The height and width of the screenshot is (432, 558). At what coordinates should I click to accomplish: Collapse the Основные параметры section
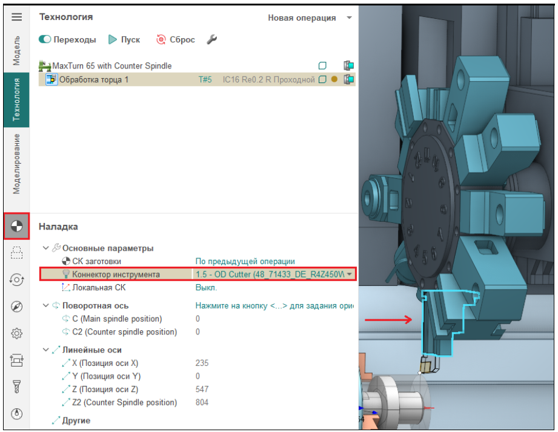[x=46, y=248]
